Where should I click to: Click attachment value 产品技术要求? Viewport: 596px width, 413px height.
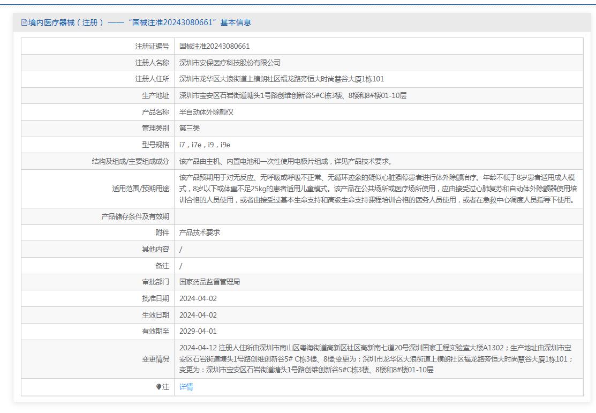199,232
